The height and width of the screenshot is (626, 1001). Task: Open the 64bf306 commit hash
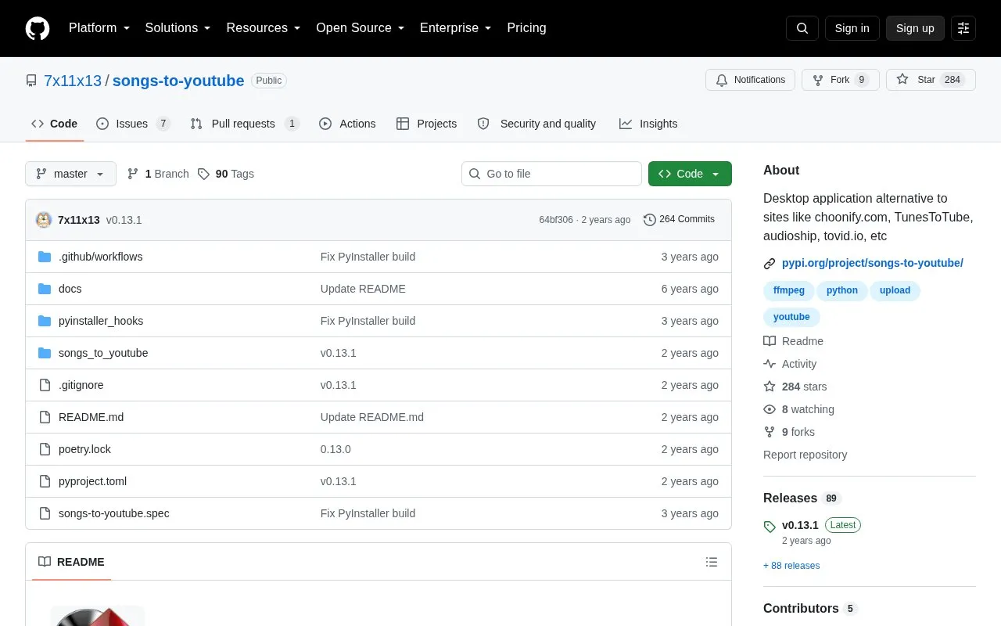coord(556,220)
